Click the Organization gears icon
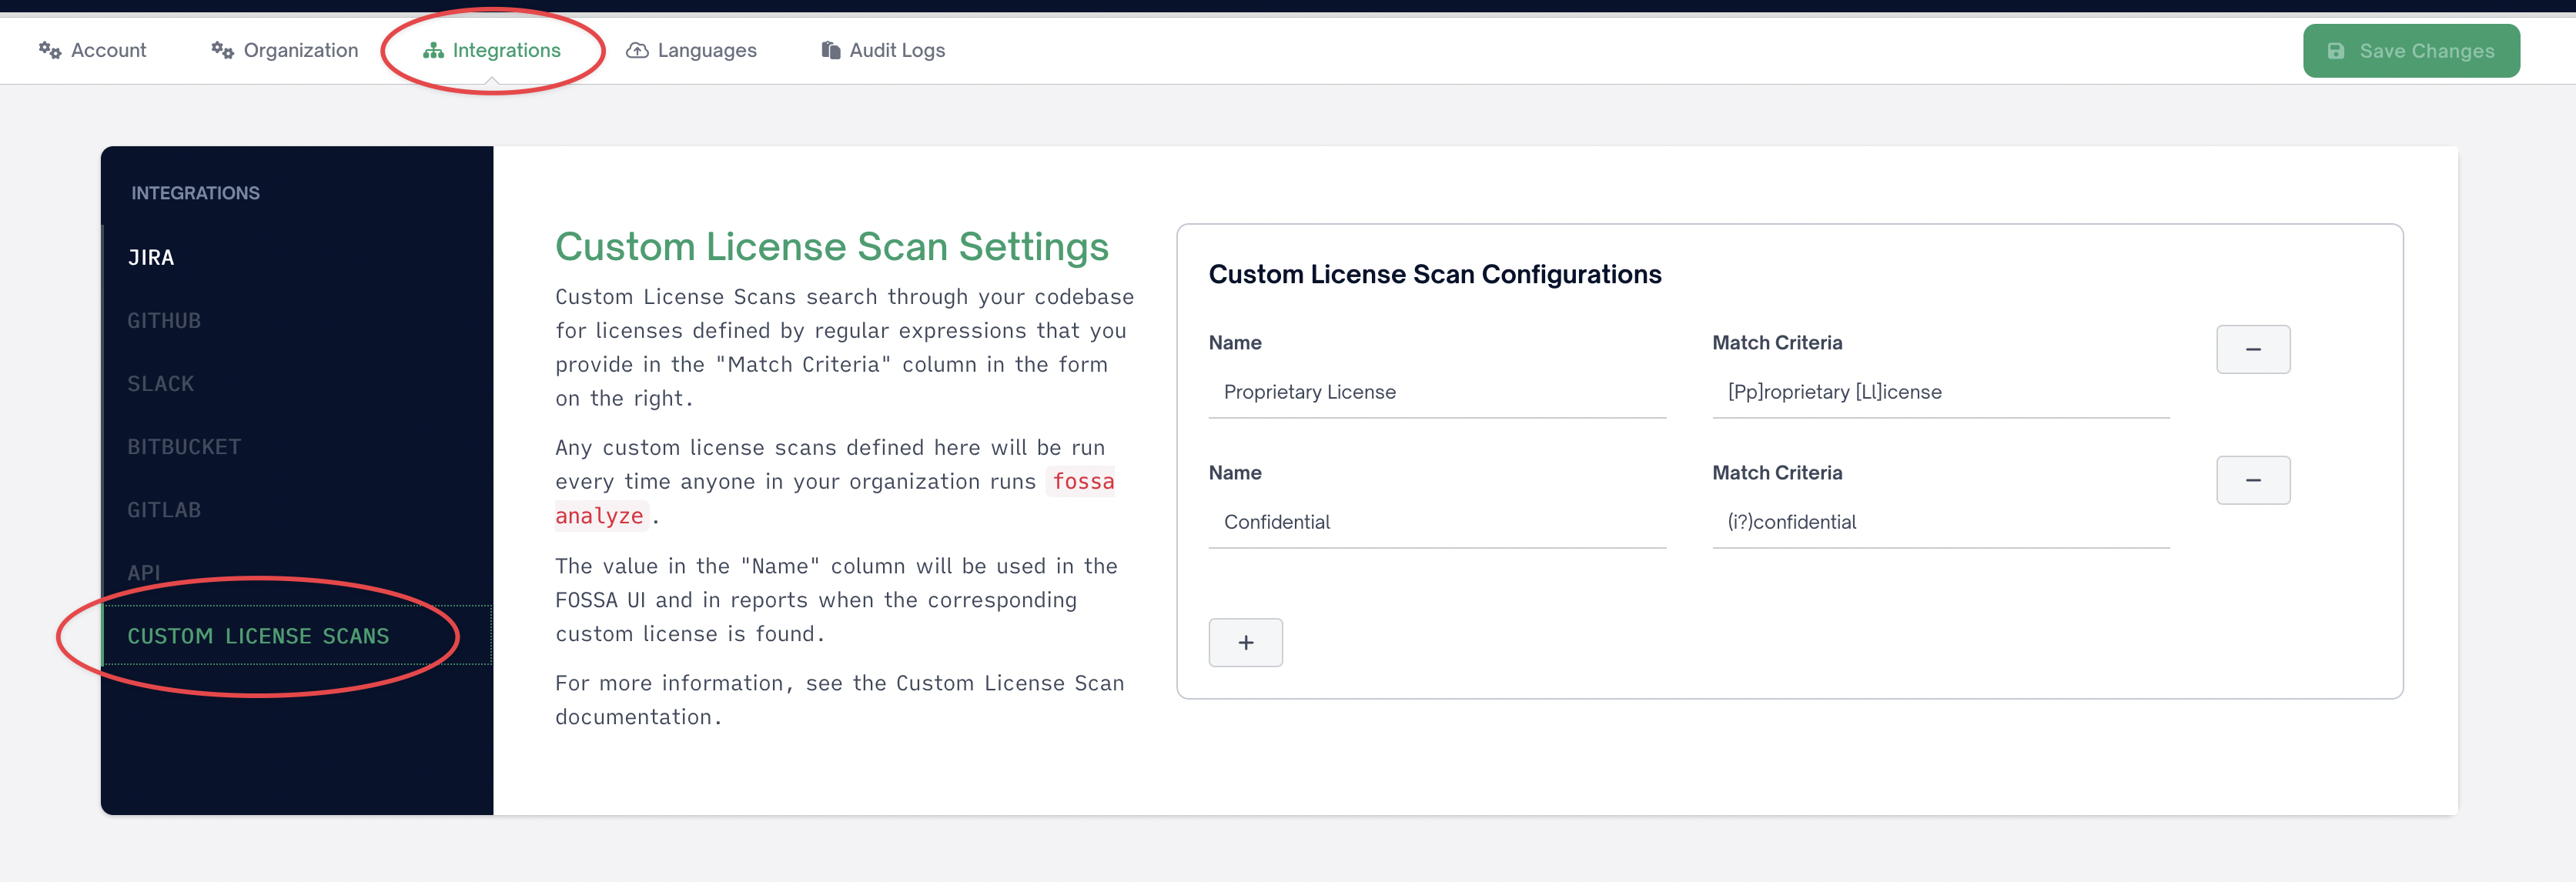This screenshot has width=2576, height=882. (x=222, y=50)
